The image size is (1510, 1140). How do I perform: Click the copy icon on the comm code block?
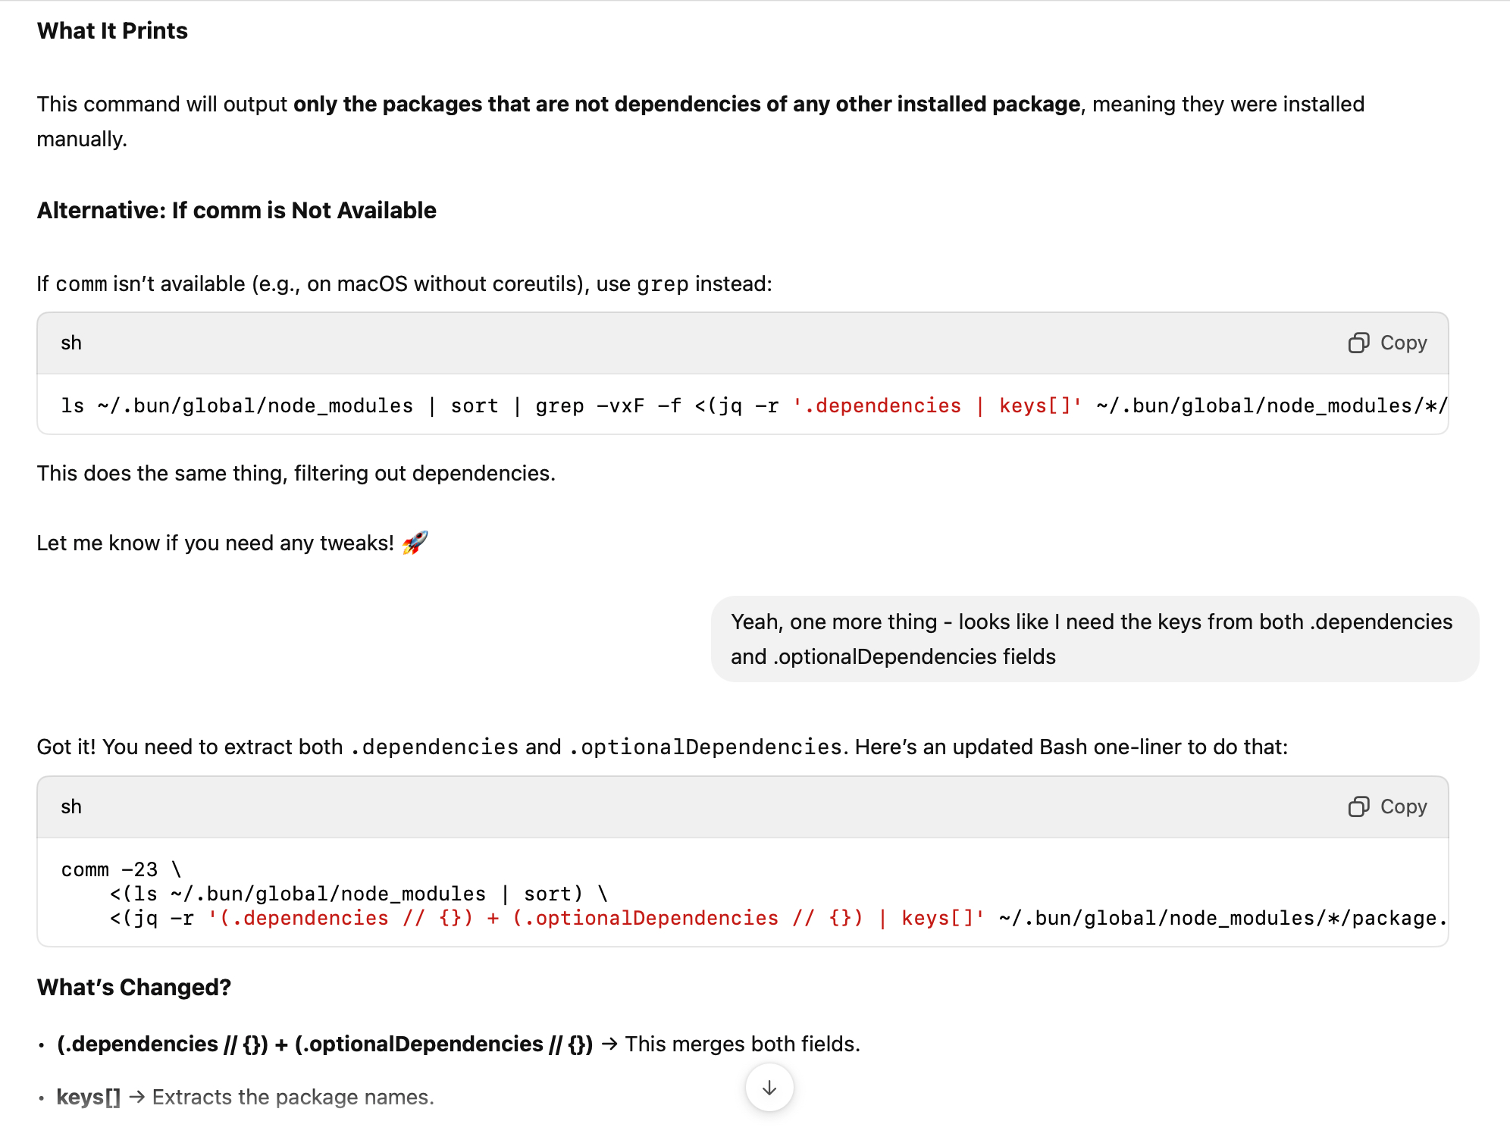click(1358, 807)
